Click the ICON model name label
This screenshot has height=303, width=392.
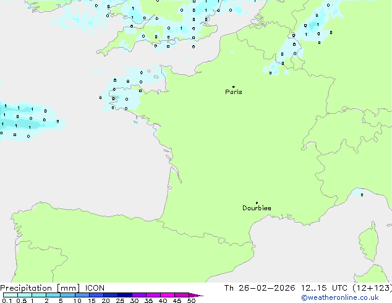pos(95,288)
